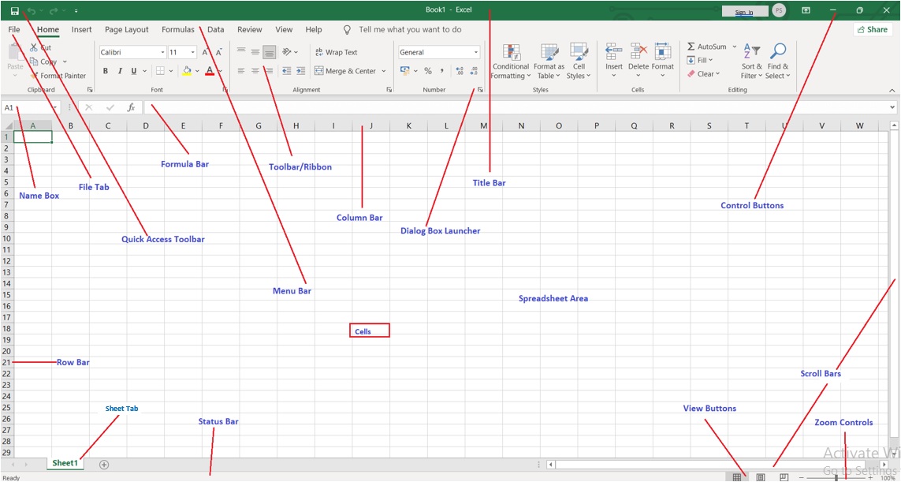Open the Calibri font name dropdown
Viewport: 901px width, 482px height.
(x=162, y=53)
